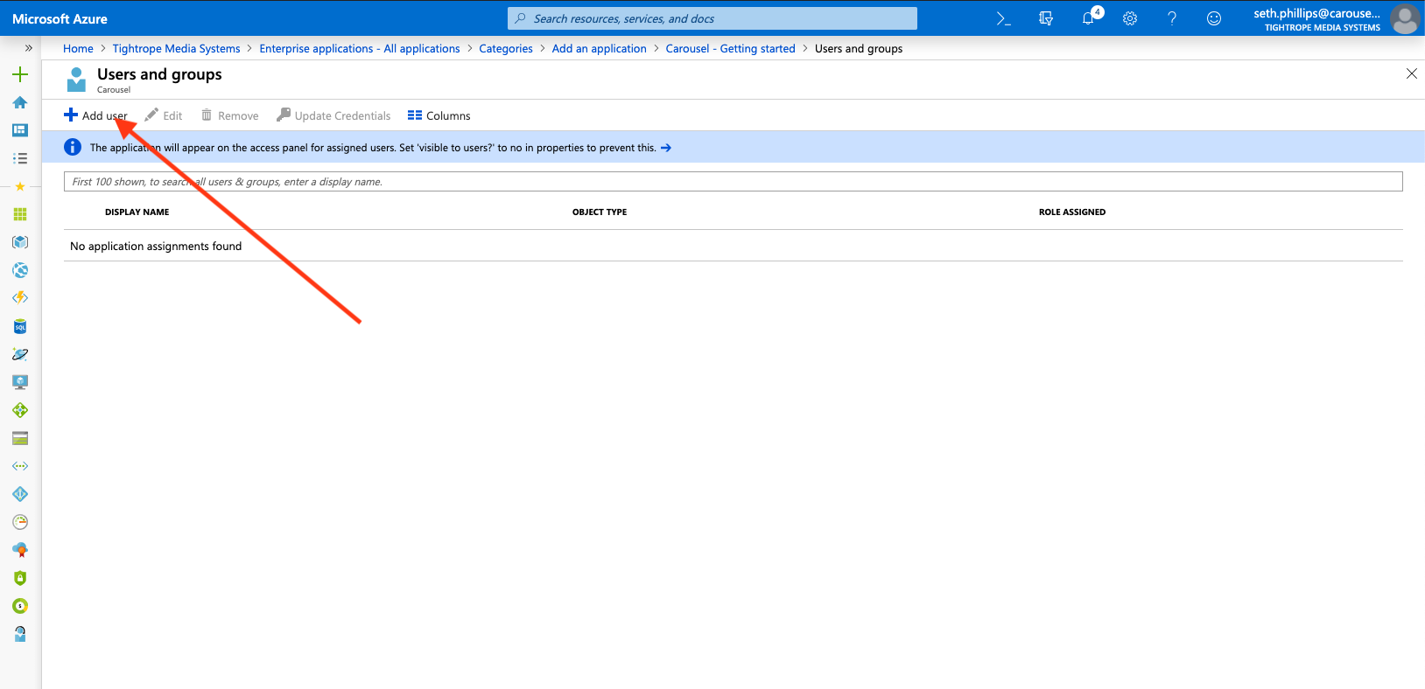
Task: Click the info icon in blue banner
Action: tap(73, 147)
